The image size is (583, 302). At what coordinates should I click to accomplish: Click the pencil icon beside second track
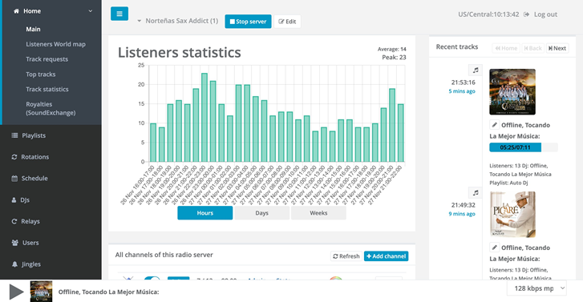pos(494,248)
